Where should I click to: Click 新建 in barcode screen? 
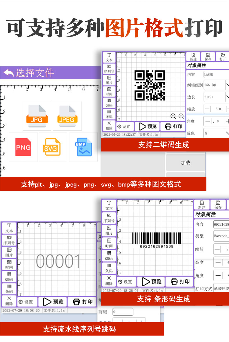pos(202,205)
